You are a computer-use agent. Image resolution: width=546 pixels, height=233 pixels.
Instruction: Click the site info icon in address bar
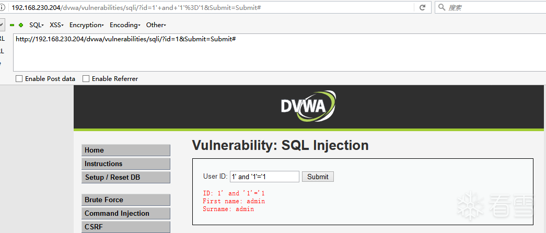pyautogui.click(x=4, y=7)
